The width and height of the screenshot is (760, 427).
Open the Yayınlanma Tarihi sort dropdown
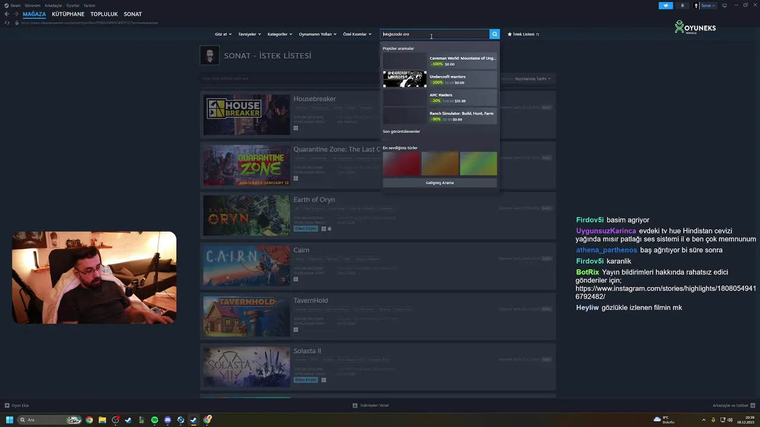(x=533, y=79)
